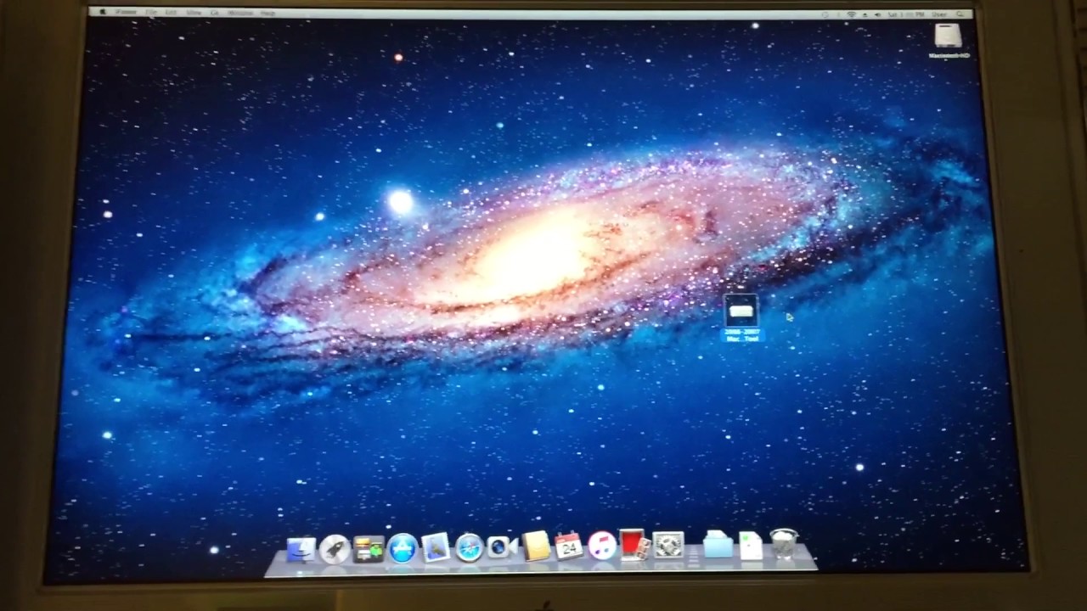Viewport: 1087px width, 611px height.
Task: Open the View menu
Action: coord(194,13)
